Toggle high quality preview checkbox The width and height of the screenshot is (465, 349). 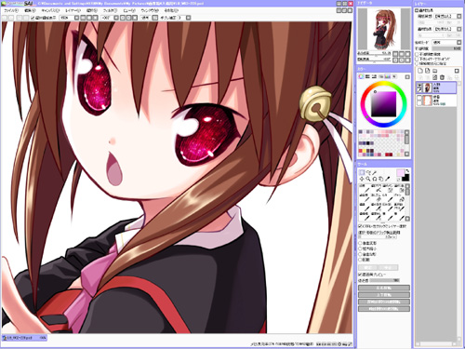coord(361,275)
